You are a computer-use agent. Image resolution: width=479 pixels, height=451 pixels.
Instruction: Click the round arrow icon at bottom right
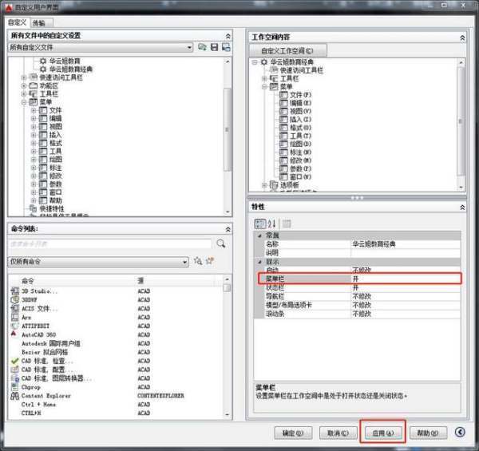coord(460,432)
